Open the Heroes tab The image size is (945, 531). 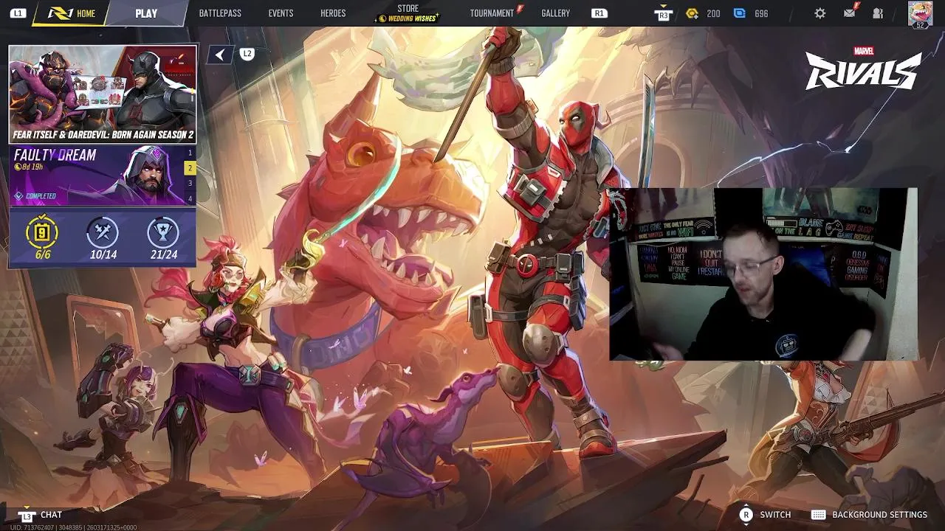click(x=333, y=13)
